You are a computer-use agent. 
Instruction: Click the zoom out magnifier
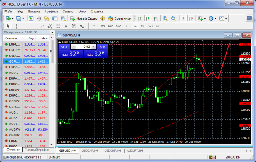point(173,19)
